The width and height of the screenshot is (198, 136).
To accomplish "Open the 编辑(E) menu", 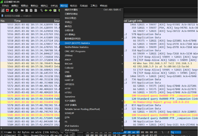I will (15, 6).
